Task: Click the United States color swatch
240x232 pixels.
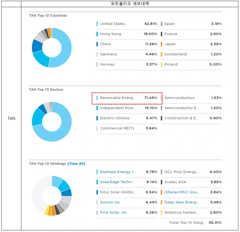Action: pos(97,24)
